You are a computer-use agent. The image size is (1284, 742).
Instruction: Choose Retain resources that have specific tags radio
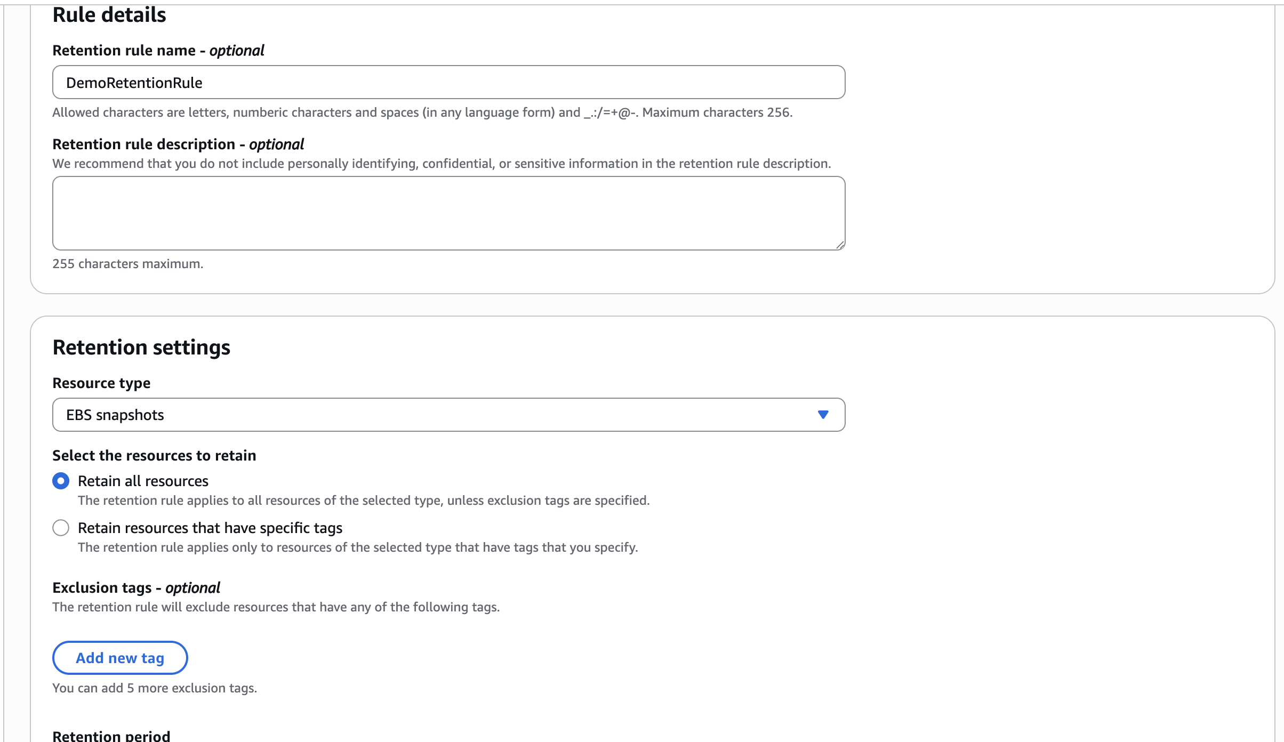coord(61,528)
